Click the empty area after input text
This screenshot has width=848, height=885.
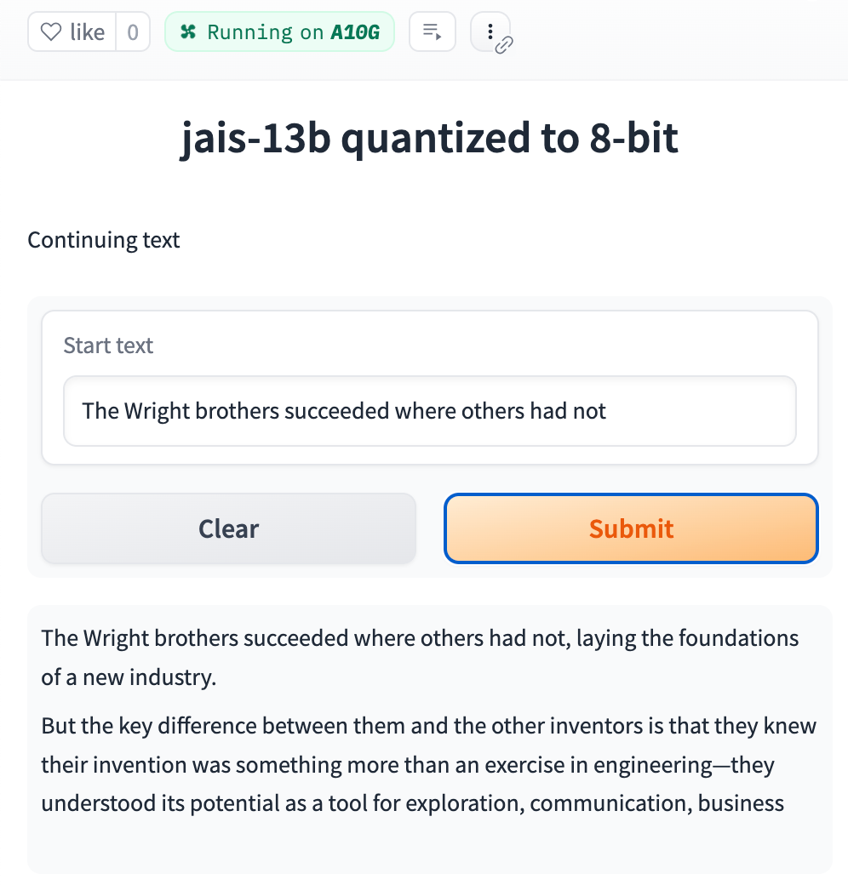700,411
